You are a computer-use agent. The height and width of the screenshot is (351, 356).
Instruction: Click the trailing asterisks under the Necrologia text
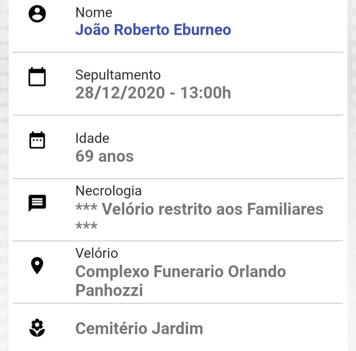[x=87, y=226]
